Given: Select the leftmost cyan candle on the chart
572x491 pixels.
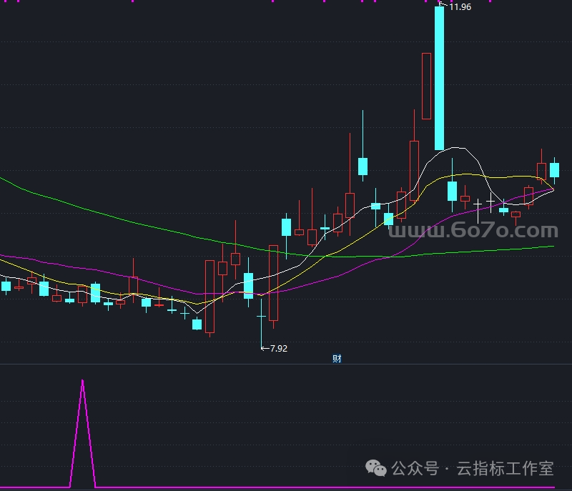Looking at the screenshot, I should (6, 287).
